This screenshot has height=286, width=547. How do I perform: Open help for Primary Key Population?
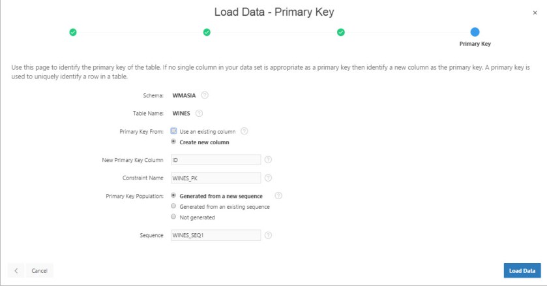(278, 195)
